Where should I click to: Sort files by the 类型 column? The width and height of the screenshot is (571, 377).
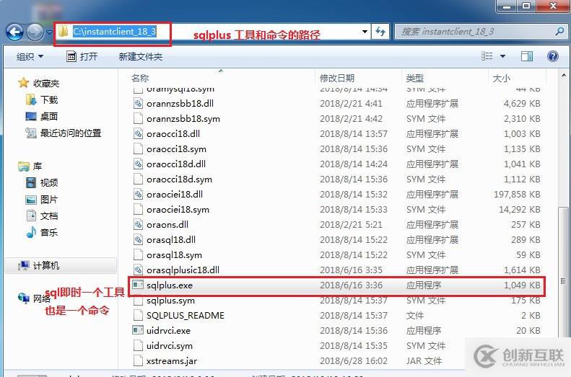[414, 78]
